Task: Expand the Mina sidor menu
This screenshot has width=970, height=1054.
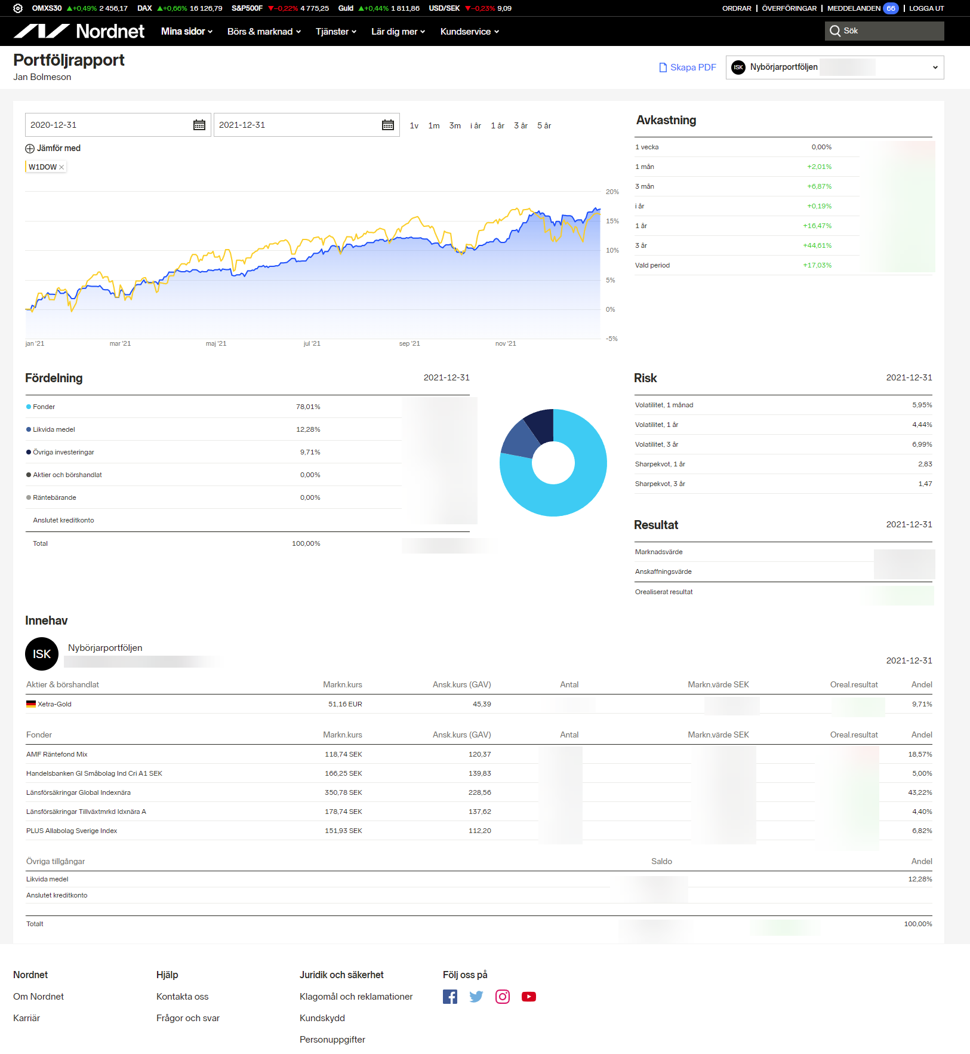Action: click(187, 31)
